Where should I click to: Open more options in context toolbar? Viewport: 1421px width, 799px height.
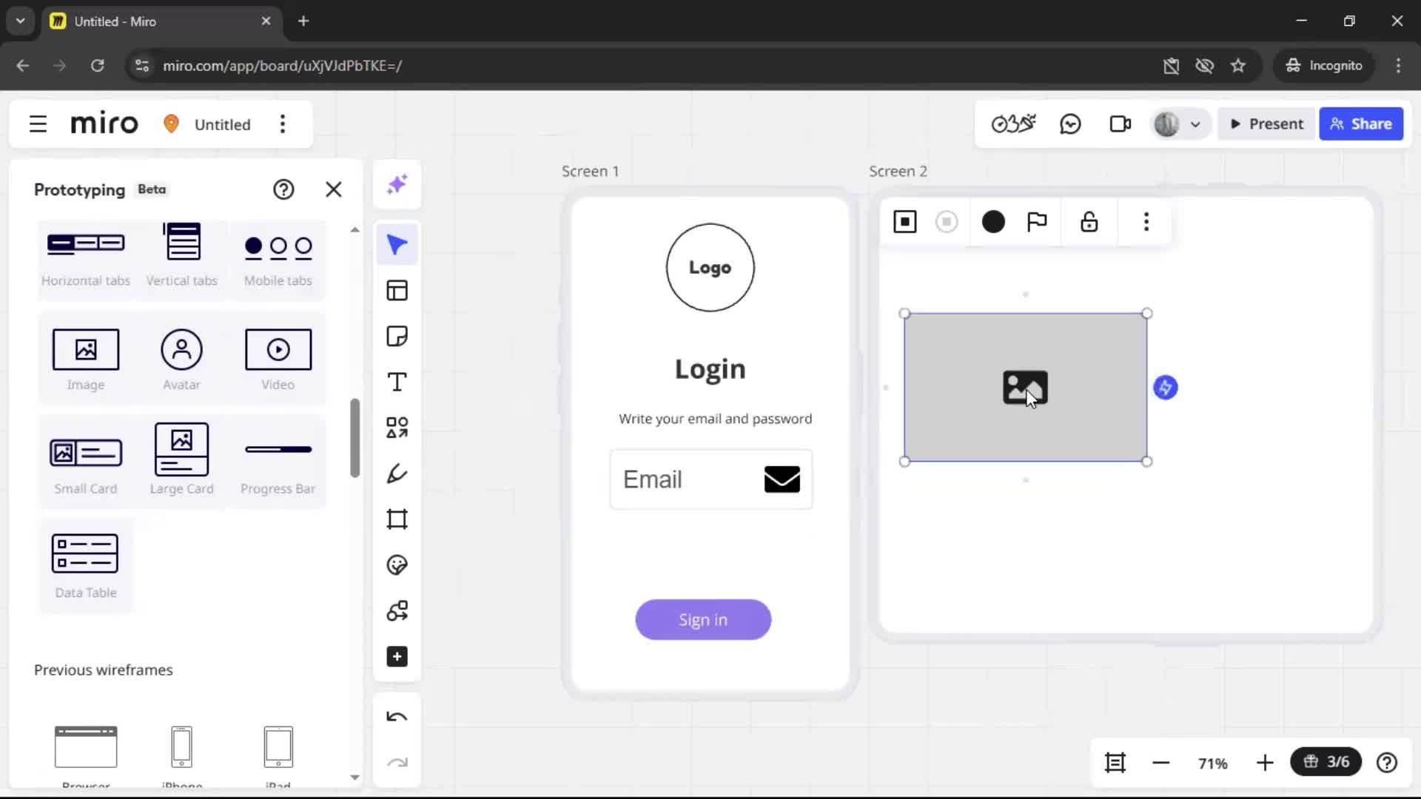click(1146, 222)
